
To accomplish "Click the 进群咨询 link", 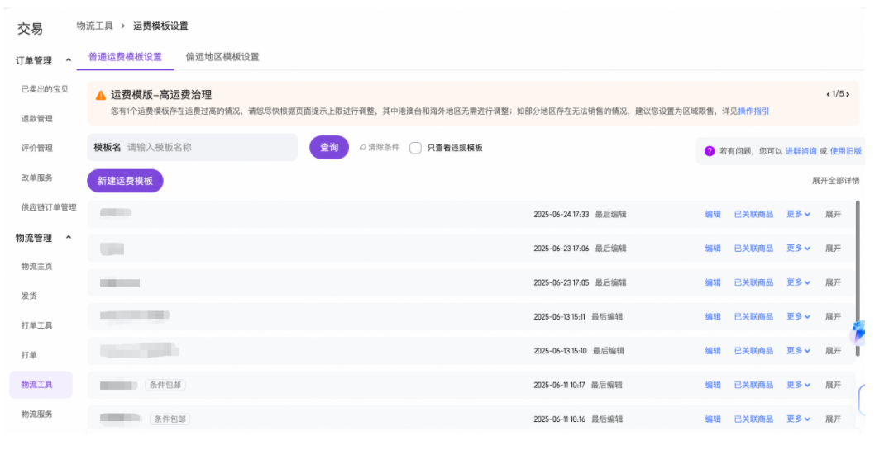I will click(801, 151).
